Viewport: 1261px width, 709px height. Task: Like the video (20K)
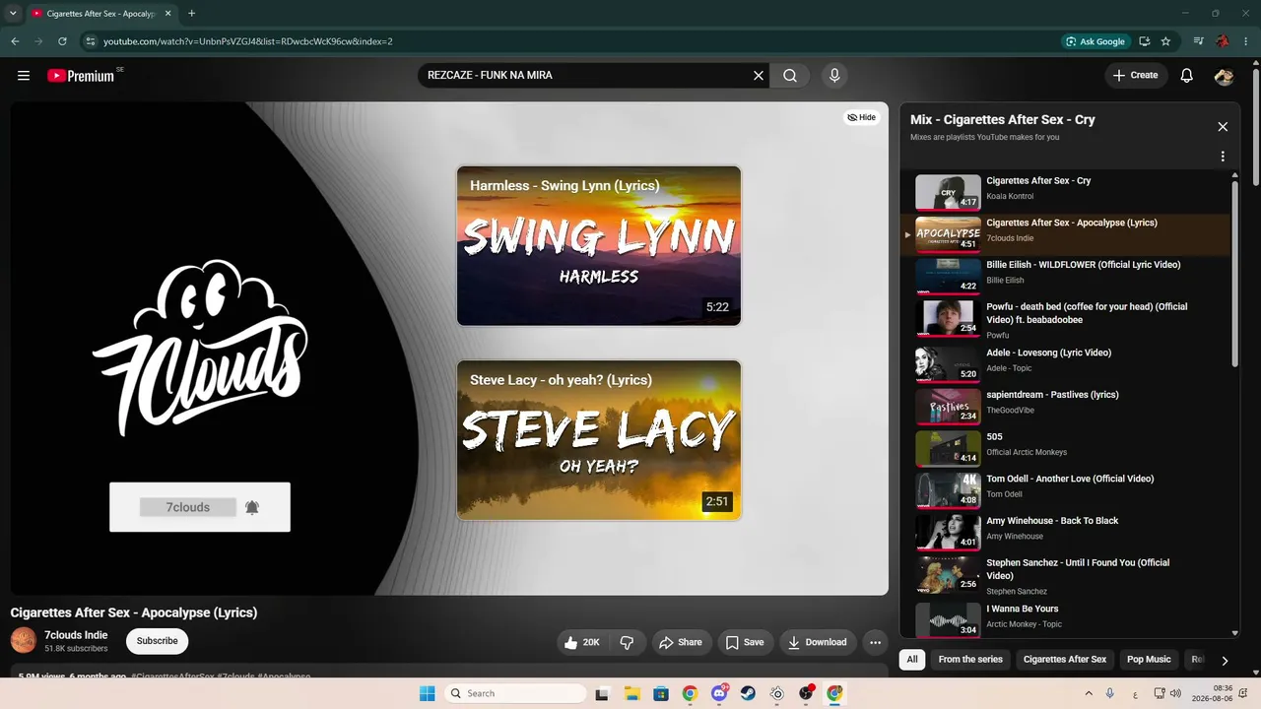click(582, 642)
